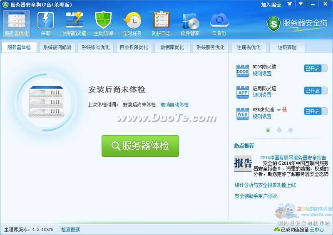Click the server rack image in circle

(x=46, y=101)
